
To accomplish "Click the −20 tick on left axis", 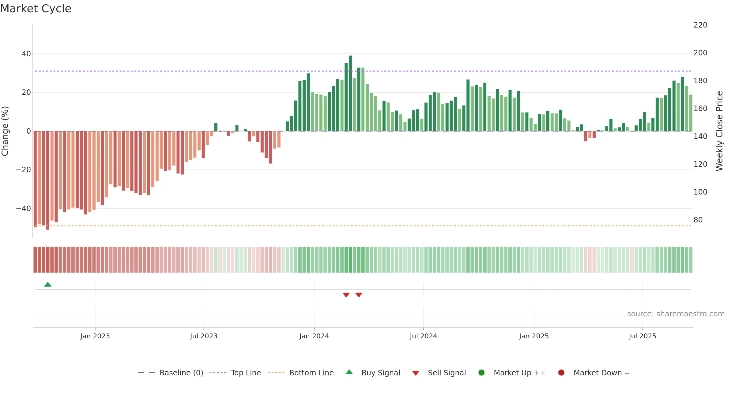I will tap(24, 170).
